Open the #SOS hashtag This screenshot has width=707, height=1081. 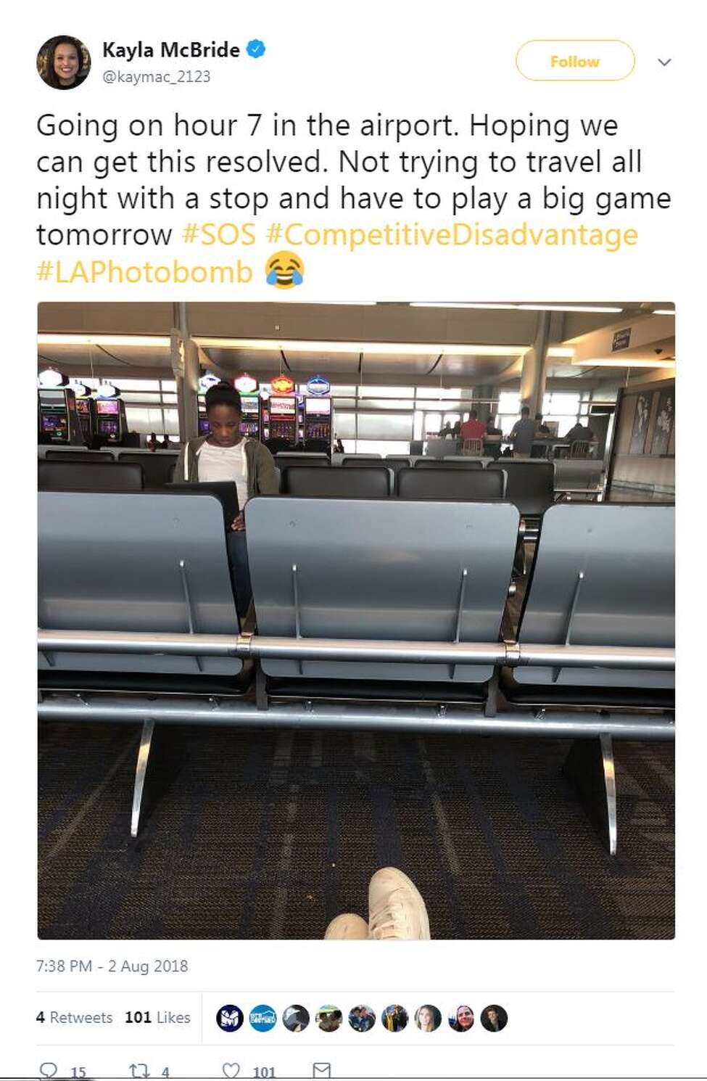click(x=218, y=235)
